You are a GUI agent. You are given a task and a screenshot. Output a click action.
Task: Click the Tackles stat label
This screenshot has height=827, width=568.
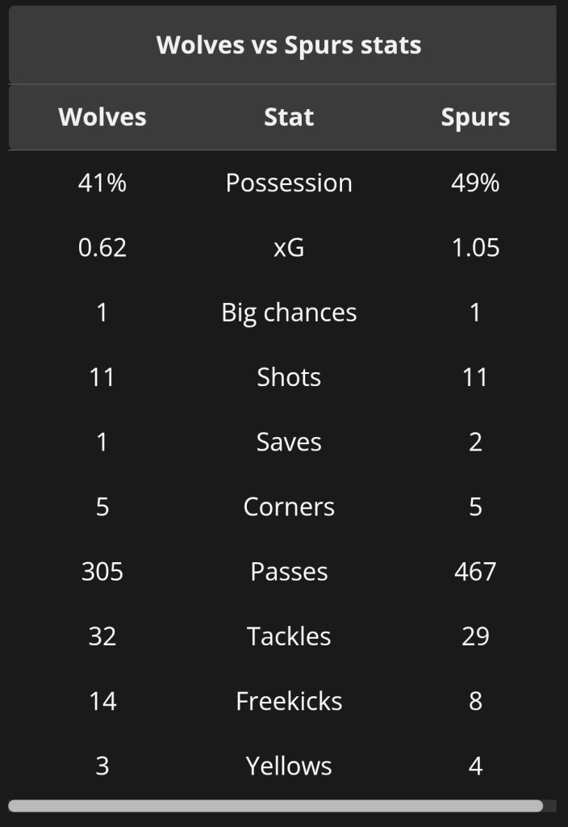(289, 636)
